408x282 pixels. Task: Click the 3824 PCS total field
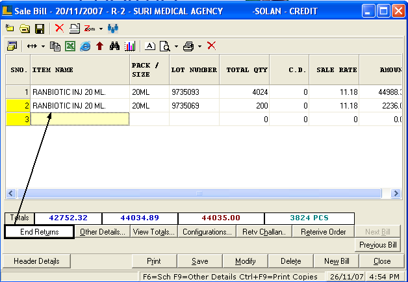coord(309,218)
